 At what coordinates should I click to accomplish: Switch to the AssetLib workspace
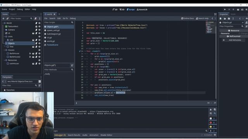tap(142, 10)
